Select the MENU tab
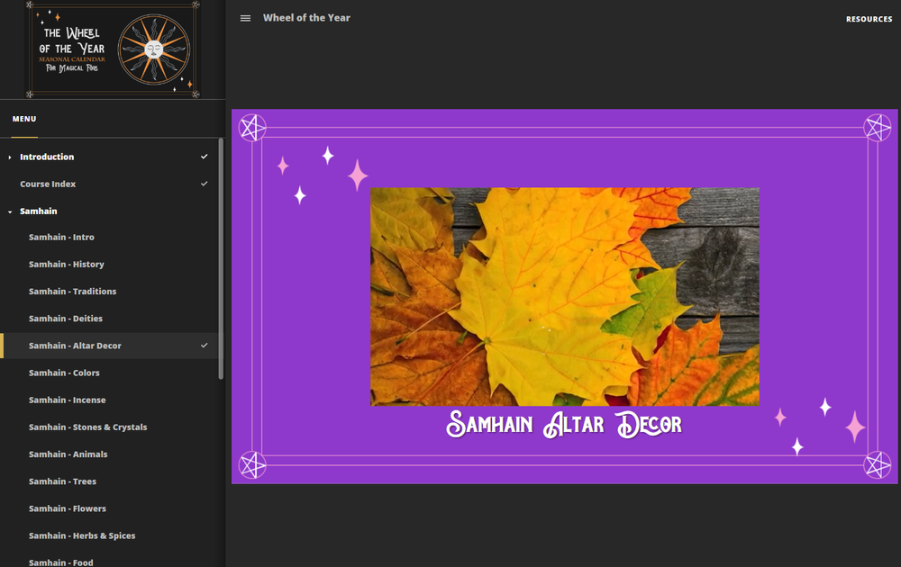 click(x=24, y=119)
